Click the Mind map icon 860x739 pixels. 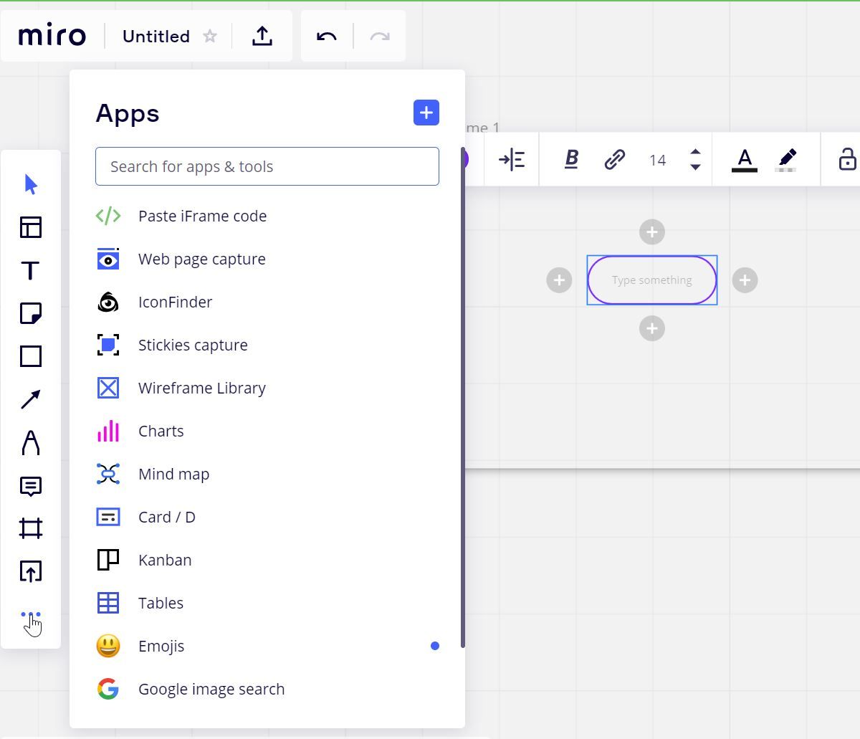pos(108,474)
